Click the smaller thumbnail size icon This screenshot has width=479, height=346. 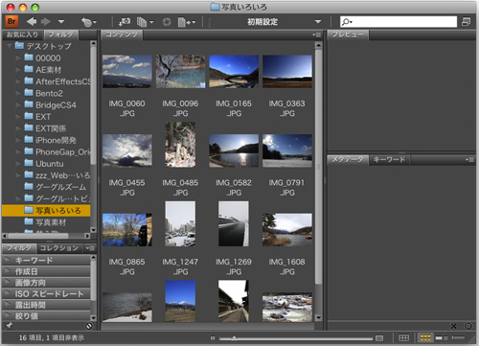[x=213, y=338]
